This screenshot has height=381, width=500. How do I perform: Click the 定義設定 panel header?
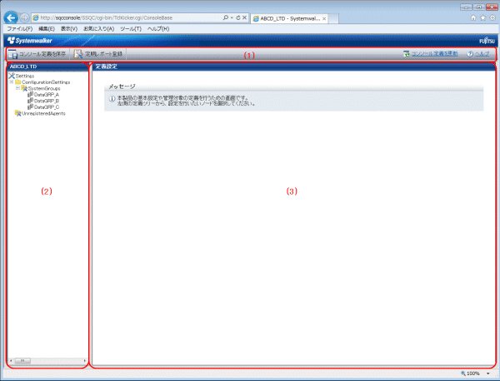[293, 67]
